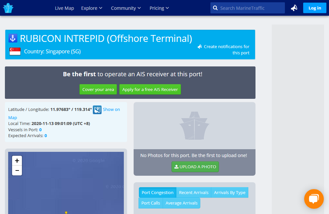Click the map icon beside coordinates
Image resolution: width=329 pixels, height=214 pixels.
tap(97, 110)
